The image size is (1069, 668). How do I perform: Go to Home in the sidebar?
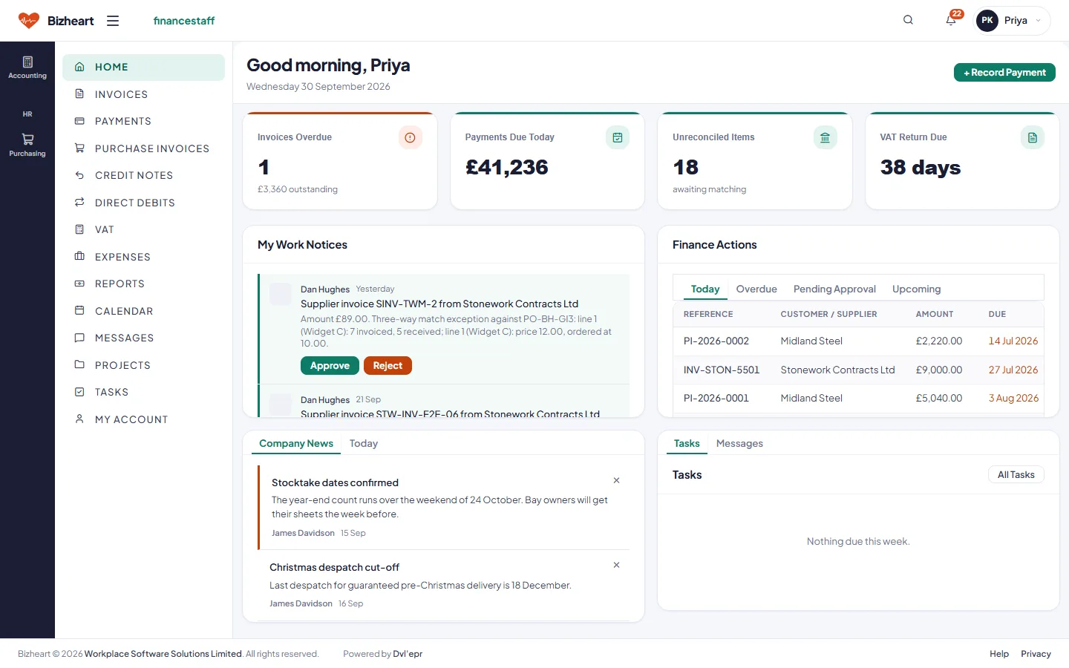click(x=143, y=67)
